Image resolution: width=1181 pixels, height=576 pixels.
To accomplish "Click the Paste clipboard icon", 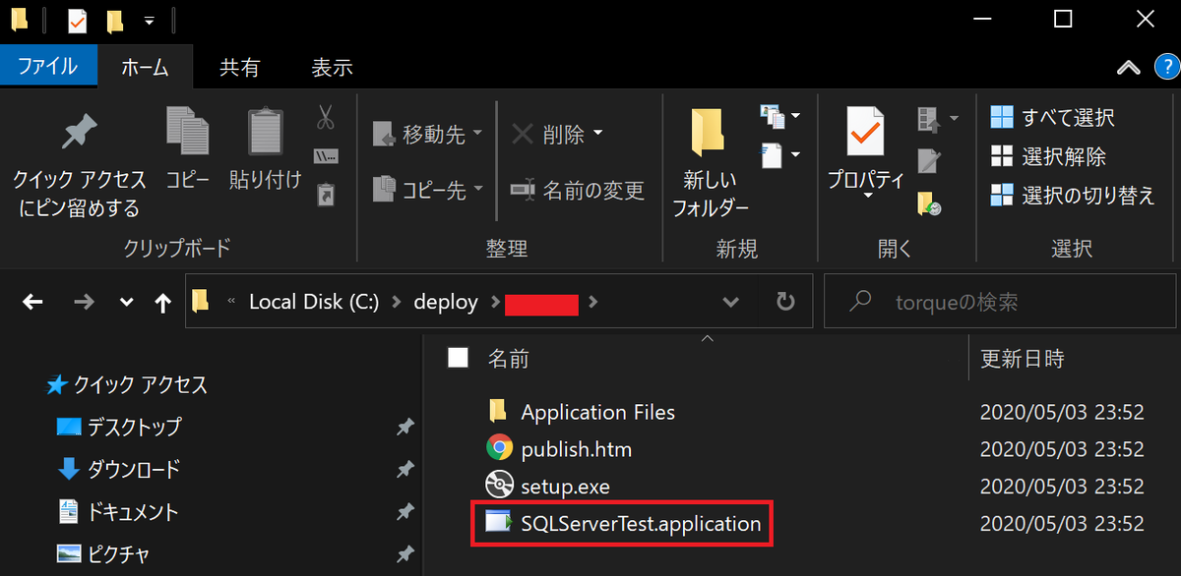I will point(265,133).
